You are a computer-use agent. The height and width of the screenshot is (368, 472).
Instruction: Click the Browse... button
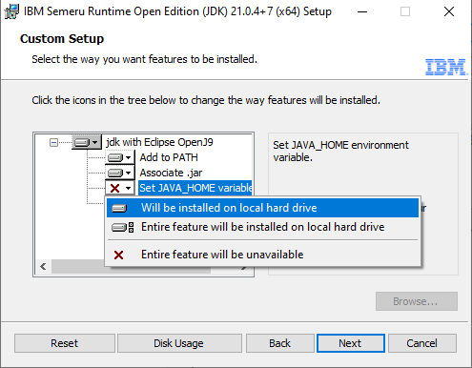[417, 301]
